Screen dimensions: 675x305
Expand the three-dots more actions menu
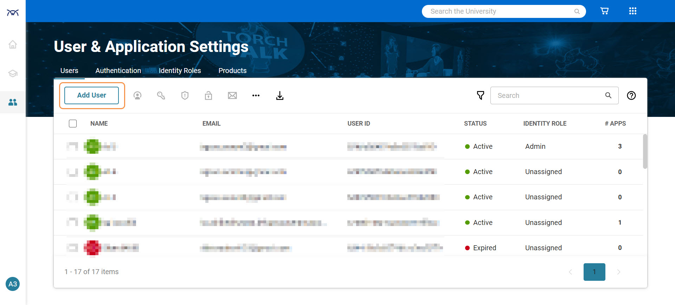coord(256,95)
